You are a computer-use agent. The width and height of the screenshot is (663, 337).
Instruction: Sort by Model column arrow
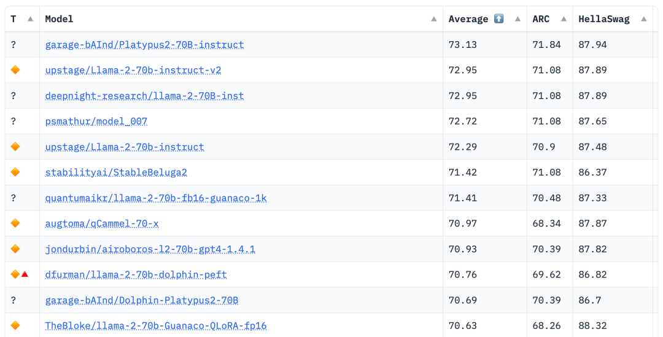[434, 19]
